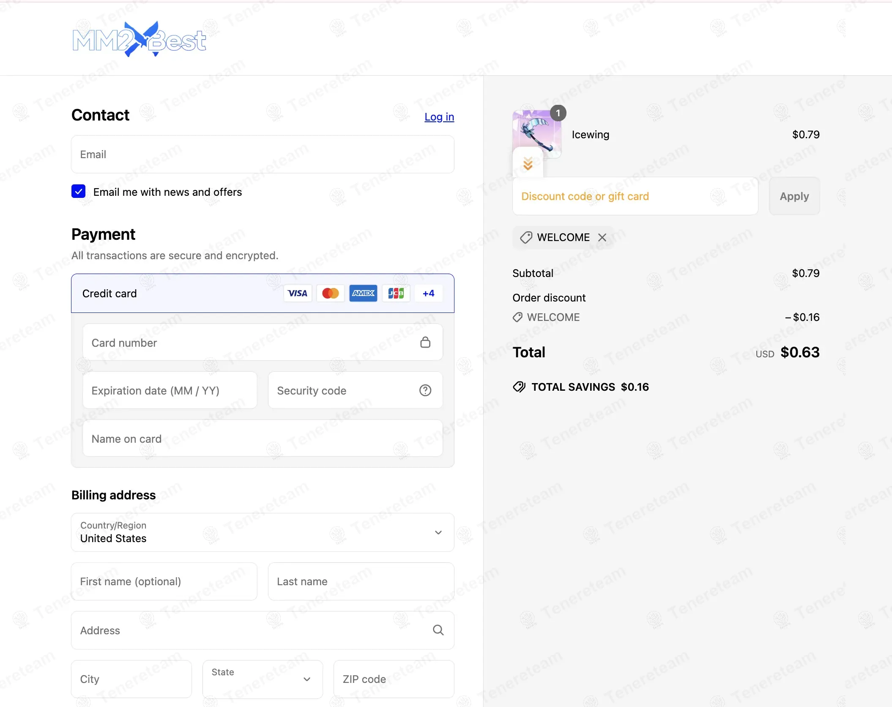Show the +4 more payment cards
892x707 pixels.
point(428,293)
